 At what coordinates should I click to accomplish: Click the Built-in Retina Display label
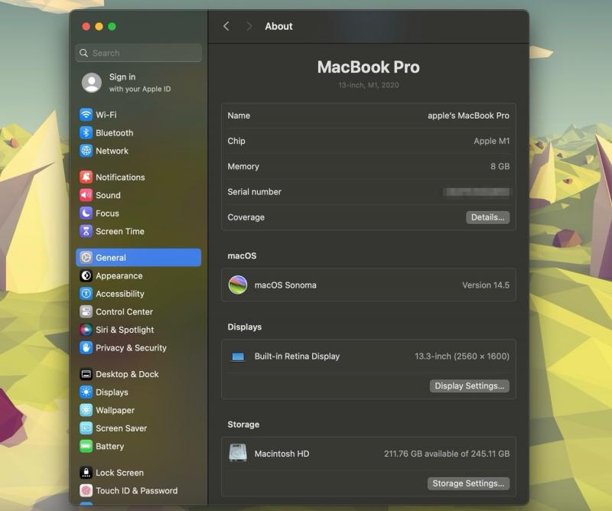pyautogui.click(x=297, y=356)
